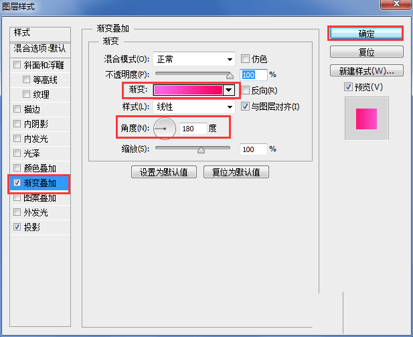Open the gradient picker dropdown arrow
Screen dimensions: 413x337
[x=229, y=90]
